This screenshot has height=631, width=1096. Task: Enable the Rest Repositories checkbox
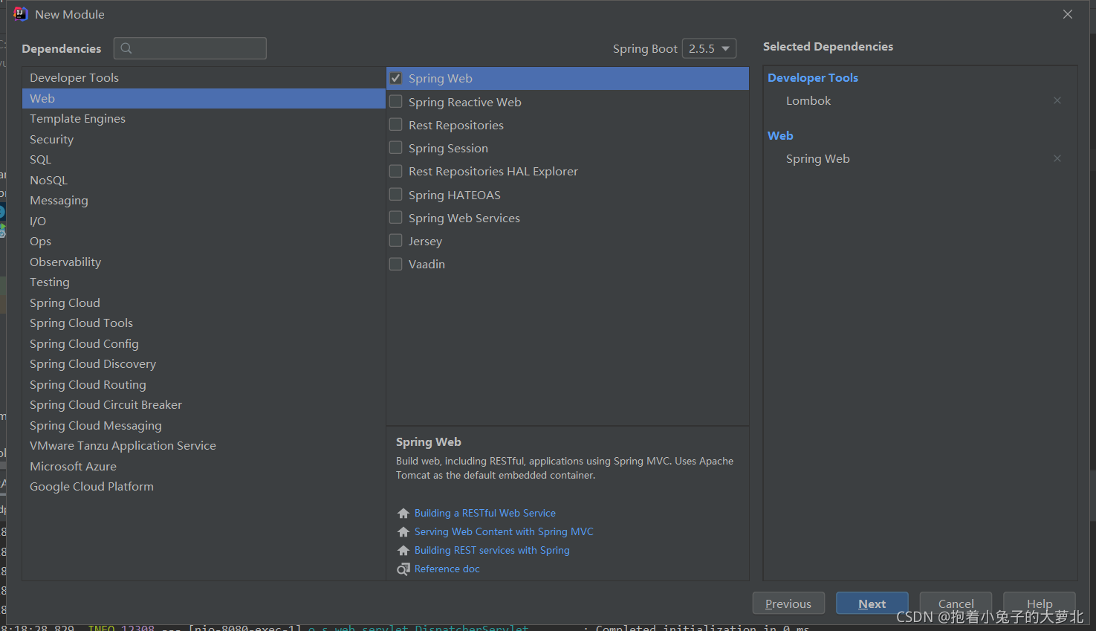[396, 124]
